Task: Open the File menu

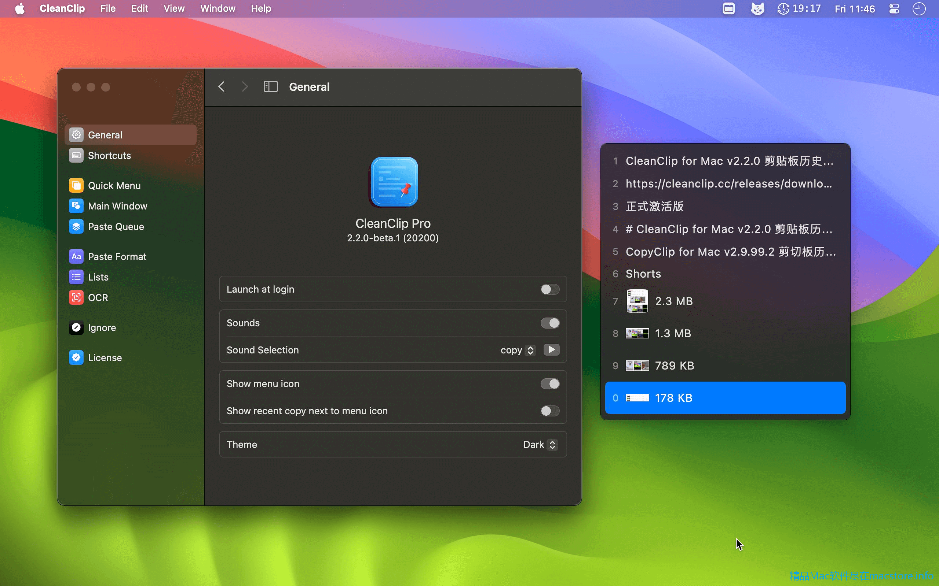Action: 108,8
